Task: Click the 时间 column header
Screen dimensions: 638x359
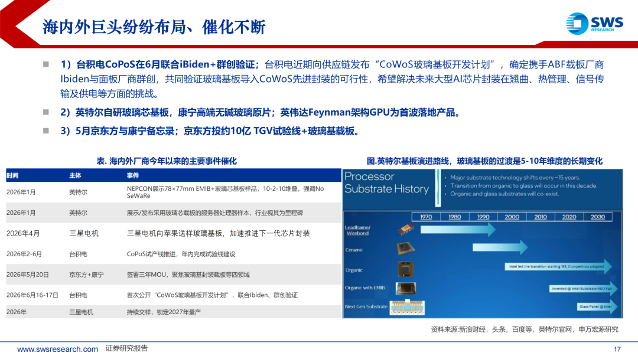Action: [12, 175]
